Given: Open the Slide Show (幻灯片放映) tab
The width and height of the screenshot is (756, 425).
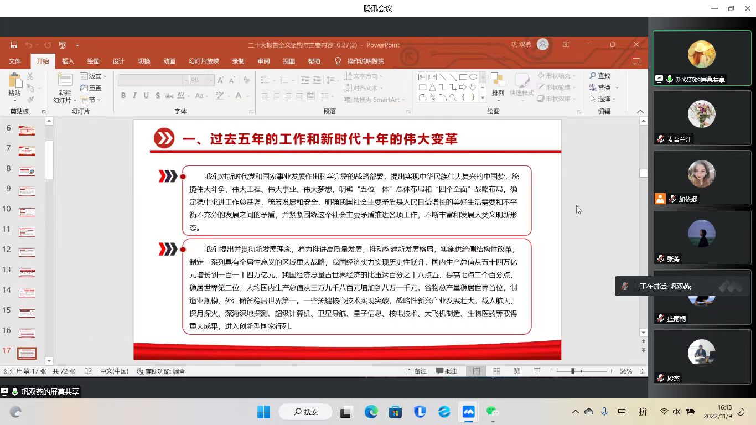Looking at the screenshot, I should [x=204, y=61].
